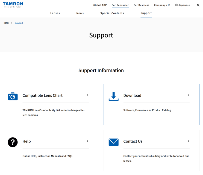Open the Special Contents tab
Viewport: 203px width, 175px height.
[112, 13]
